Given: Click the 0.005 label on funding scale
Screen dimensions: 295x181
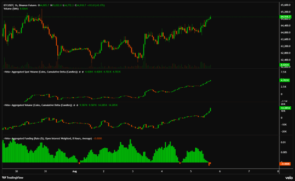Looking at the screenshot, I should tap(284, 152).
